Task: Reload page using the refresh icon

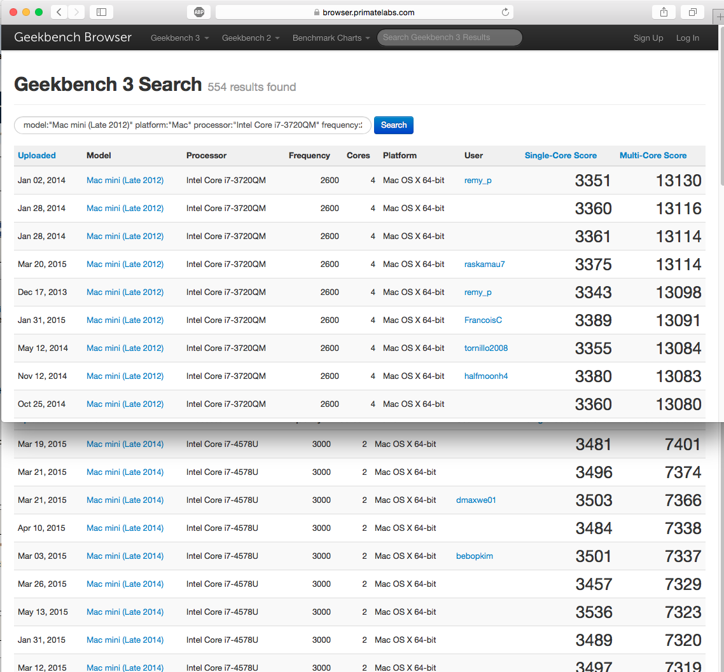Action: click(x=505, y=12)
